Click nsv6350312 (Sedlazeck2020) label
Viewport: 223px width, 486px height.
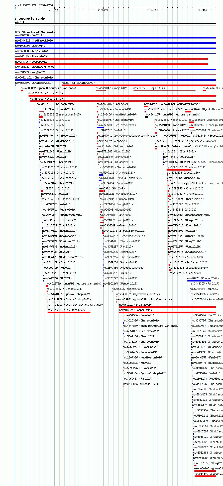pyautogui.click(x=67, y=310)
